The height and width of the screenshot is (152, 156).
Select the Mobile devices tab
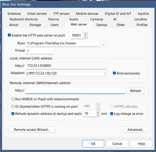click(x=87, y=14)
